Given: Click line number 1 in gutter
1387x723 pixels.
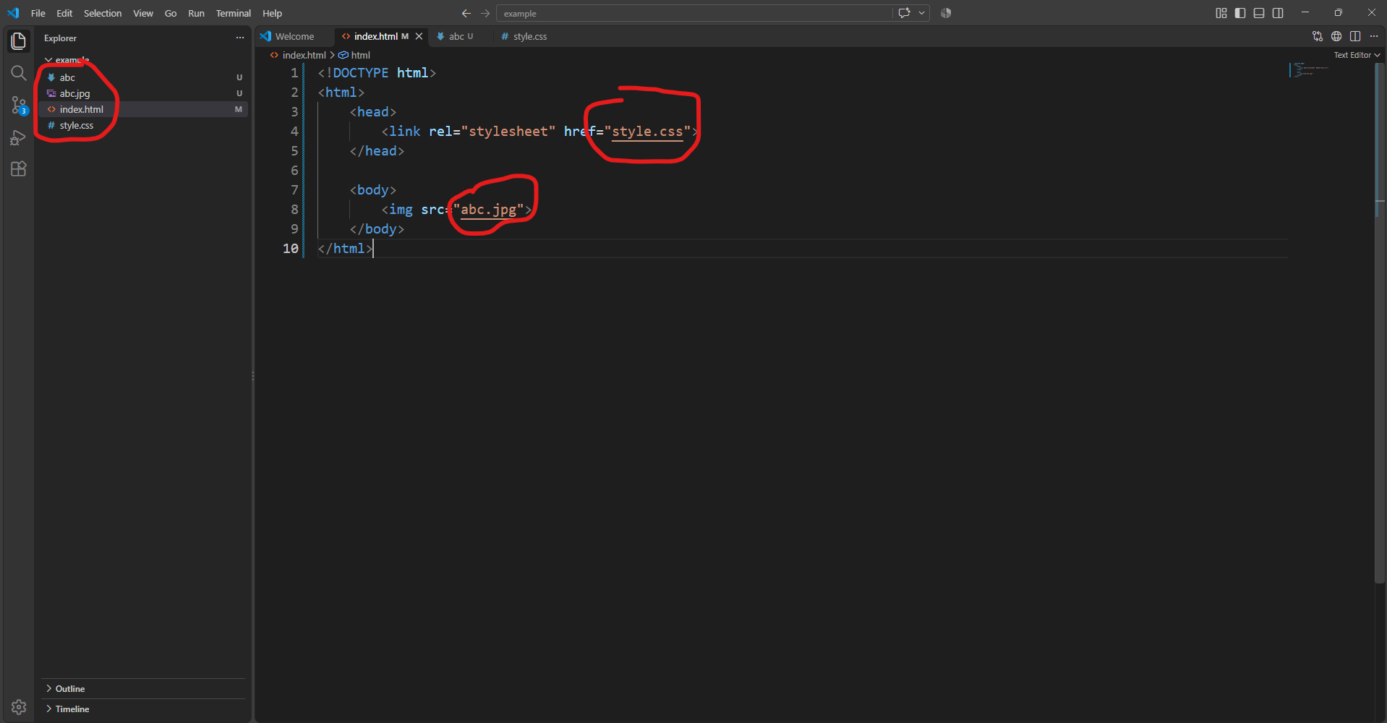Looking at the screenshot, I should click(x=294, y=73).
